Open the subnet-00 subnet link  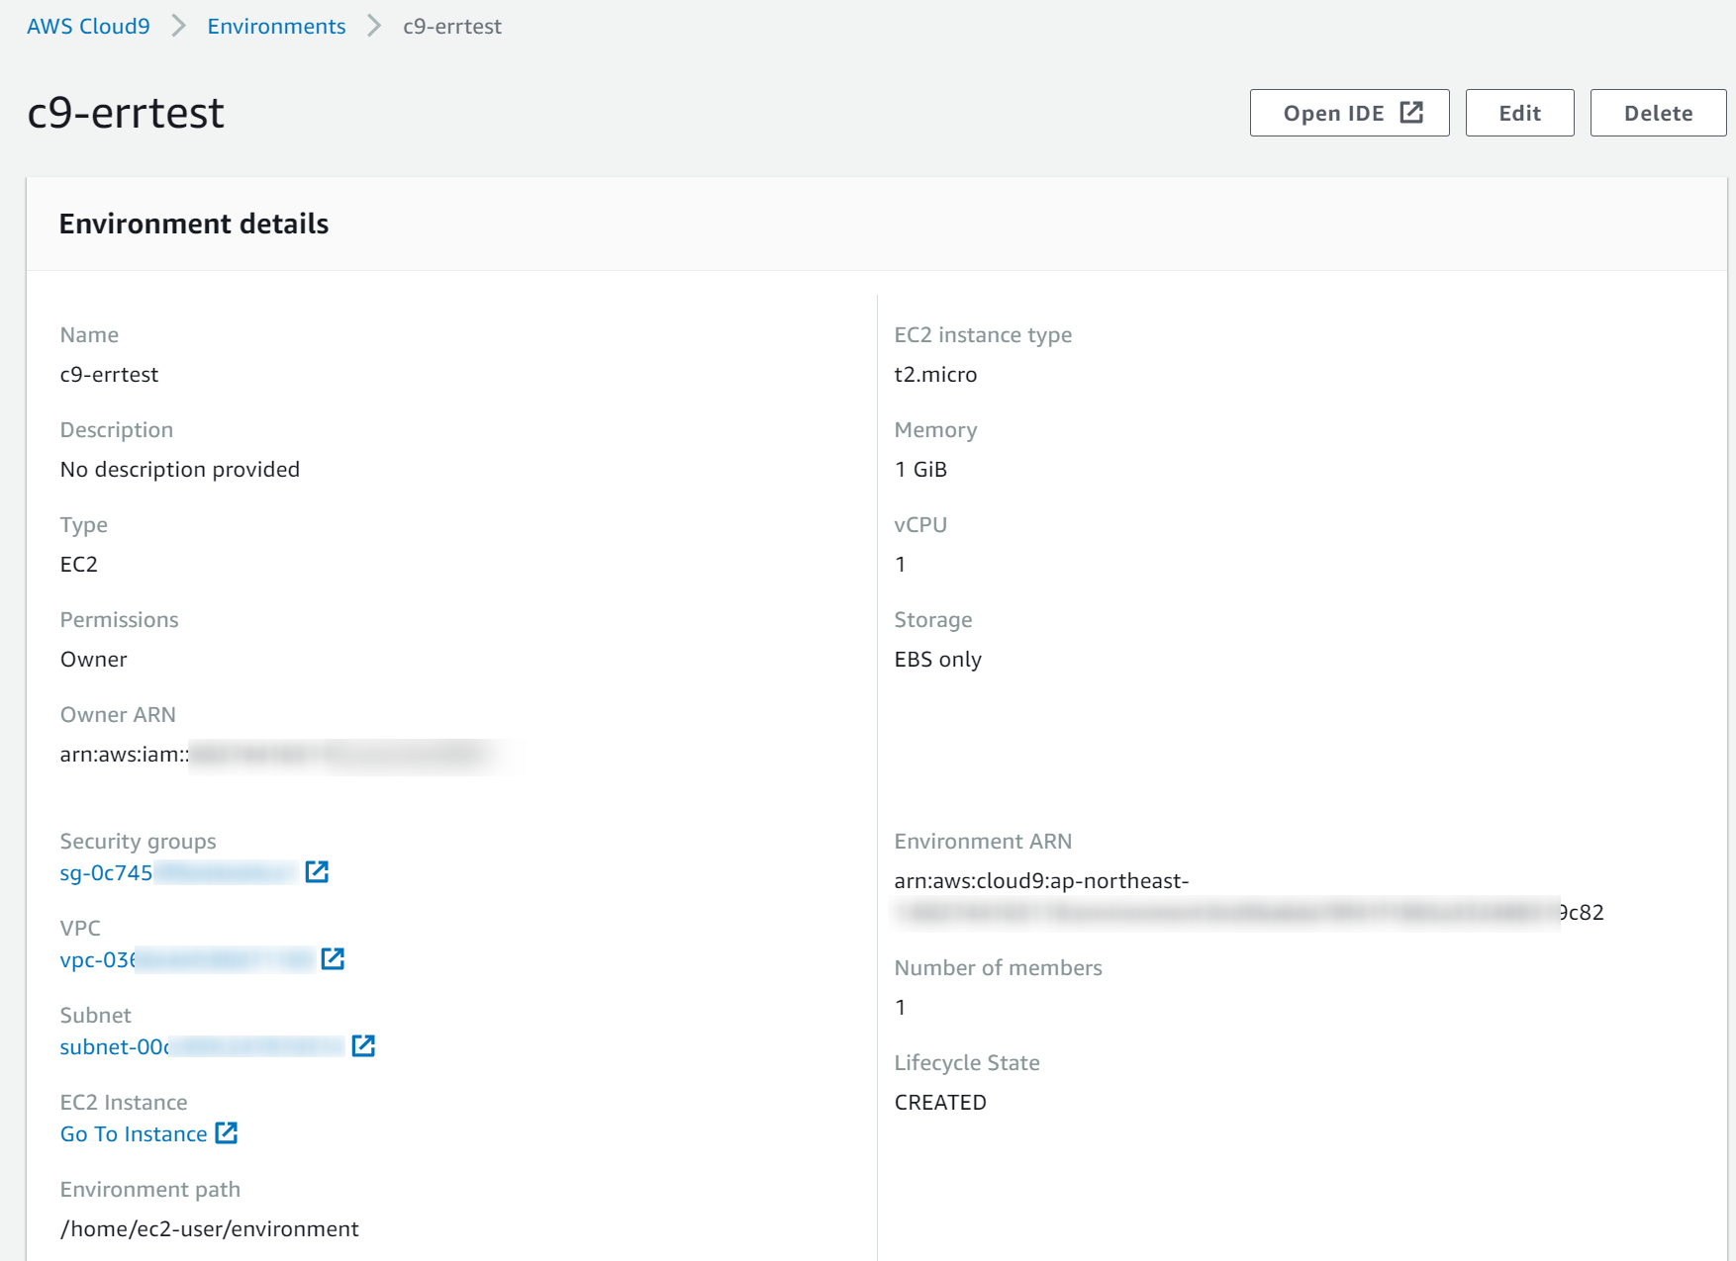202,1046
